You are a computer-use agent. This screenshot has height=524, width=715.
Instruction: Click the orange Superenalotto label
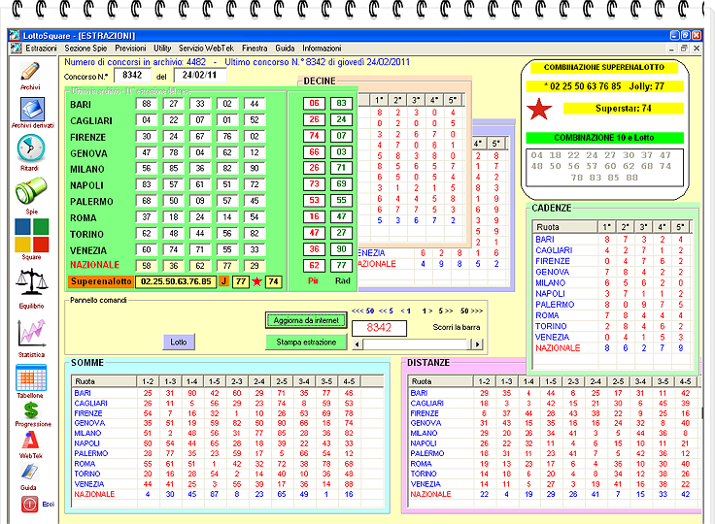tap(101, 281)
